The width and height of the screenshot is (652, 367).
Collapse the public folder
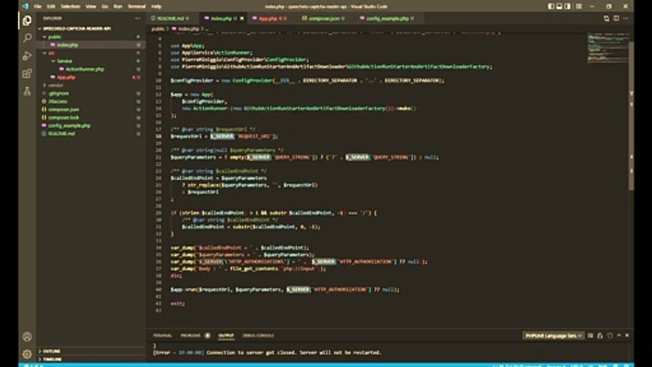coord(91,37)
